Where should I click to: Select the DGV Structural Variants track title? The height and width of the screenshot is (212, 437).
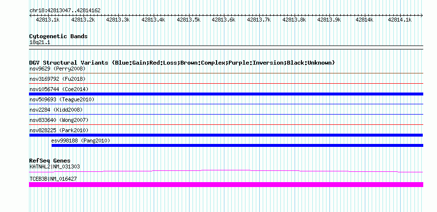pos(182,63)
